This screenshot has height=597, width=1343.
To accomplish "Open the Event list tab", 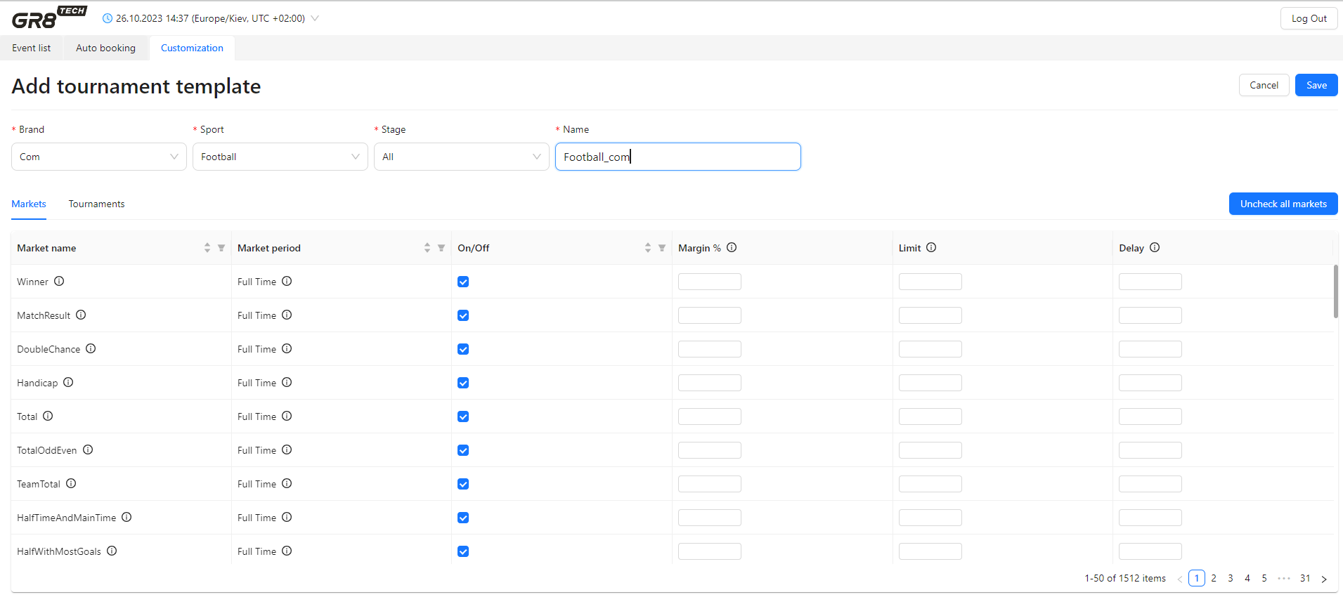I will 32,48.
